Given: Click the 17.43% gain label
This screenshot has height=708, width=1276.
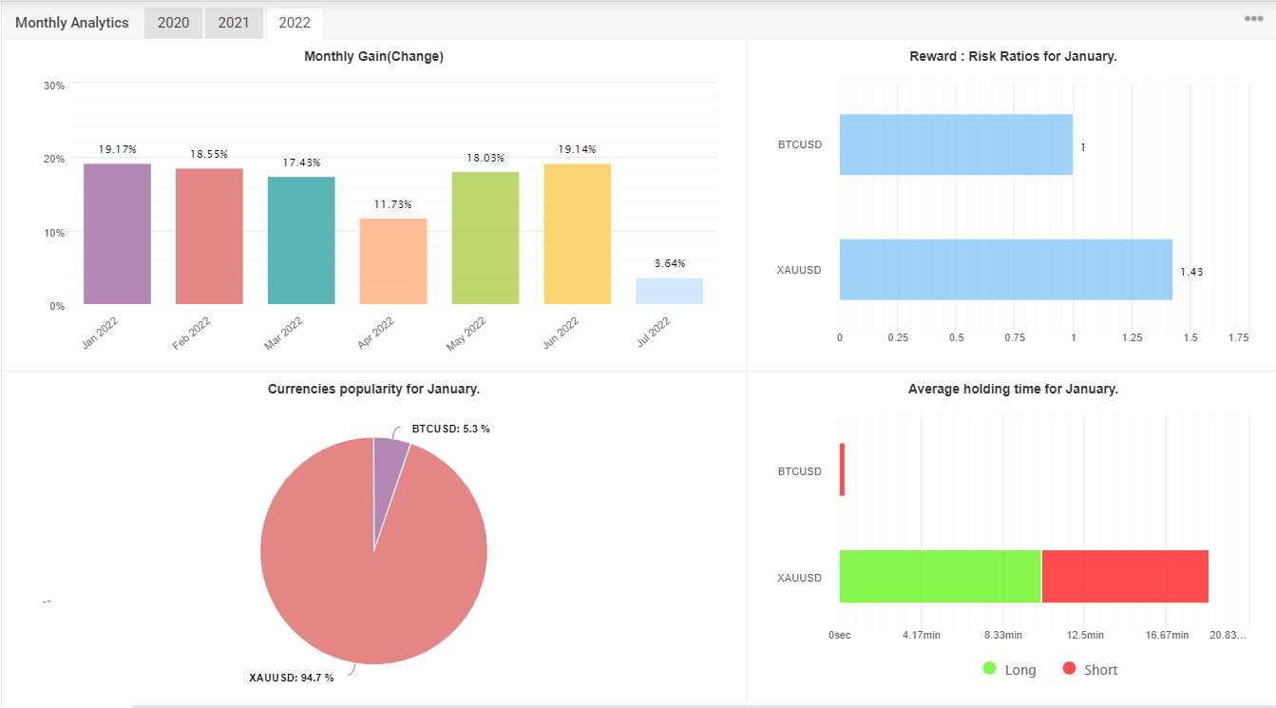Looking at the screenshot, I should click(x=301, y=163).
